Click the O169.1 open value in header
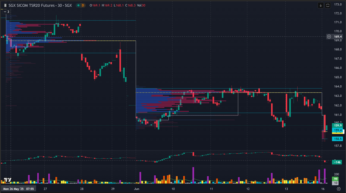The image size is (346, 193). [94, 5]
